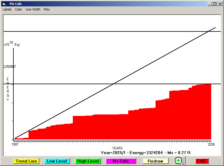Viewport: 224px width, 166px height.
Task: Maximize the Ms Calc window
Action: [x=215, y=4]
